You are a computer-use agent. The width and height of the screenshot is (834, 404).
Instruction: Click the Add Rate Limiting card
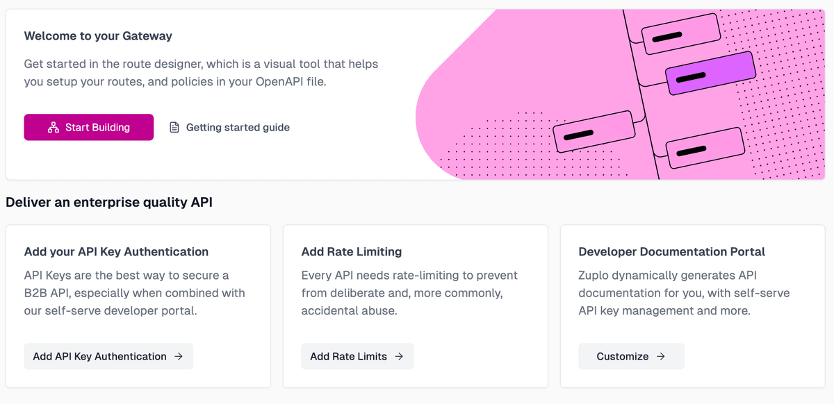415,305
